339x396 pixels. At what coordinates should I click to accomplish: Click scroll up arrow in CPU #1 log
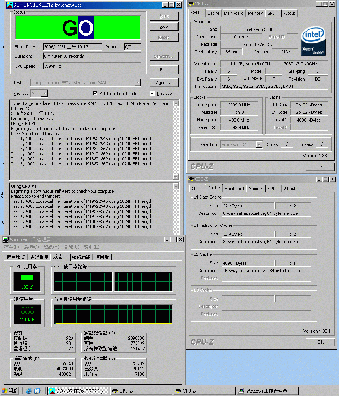click(x=176, y=186)
